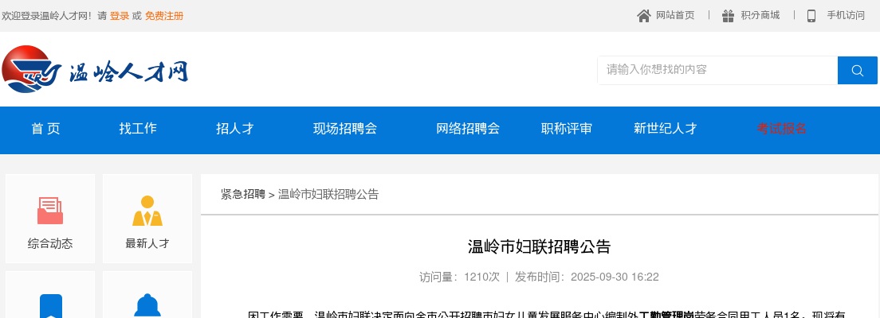This screenshot has width=880, height=318.
Task: Select 职称评审 in the navigation bar
Action: tap(567, 129)
